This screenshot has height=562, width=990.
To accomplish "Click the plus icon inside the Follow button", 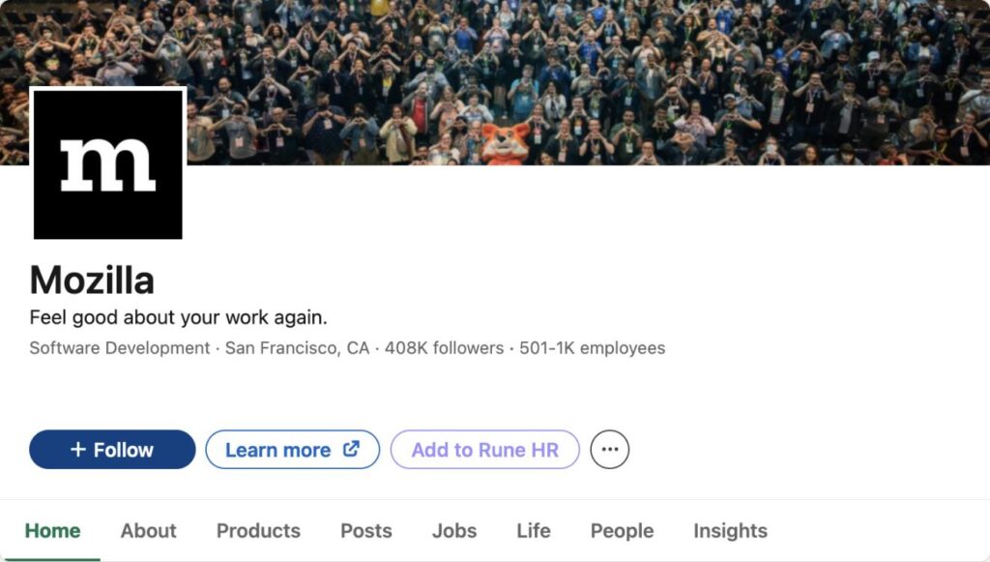I will pyautogui.click(x=76, y=449).
